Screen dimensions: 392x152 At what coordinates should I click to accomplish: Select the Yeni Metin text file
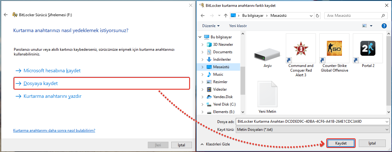267,94
